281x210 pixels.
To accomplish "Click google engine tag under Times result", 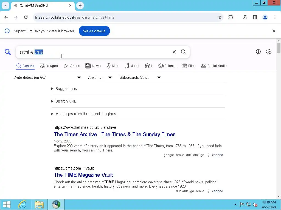I will tap(169, 155).
